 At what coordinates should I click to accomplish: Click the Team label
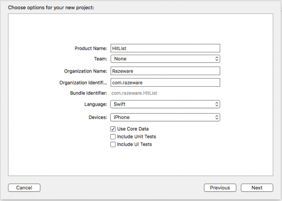101,59
